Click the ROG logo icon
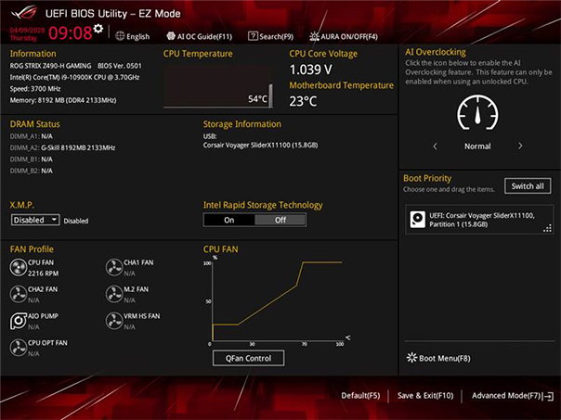The width and height of the screenshot is (561, 420). 24,12
